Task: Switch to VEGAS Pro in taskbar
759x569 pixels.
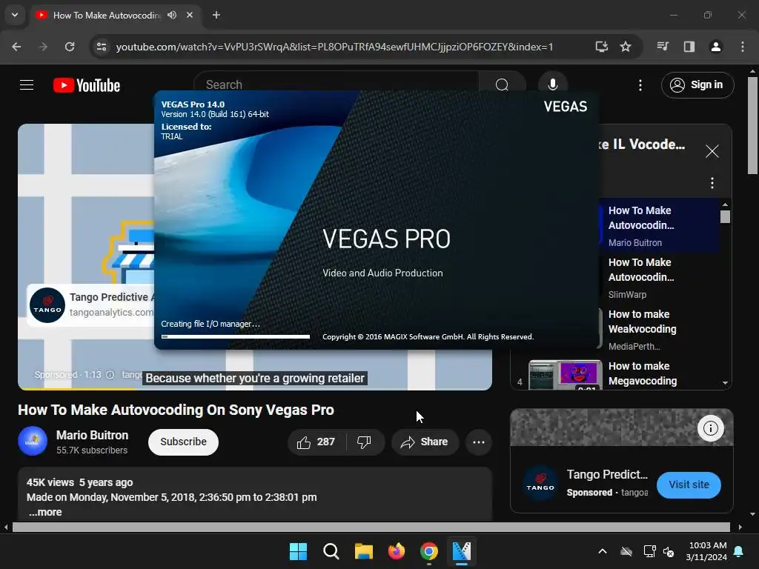Action: [x=461, y=551]
